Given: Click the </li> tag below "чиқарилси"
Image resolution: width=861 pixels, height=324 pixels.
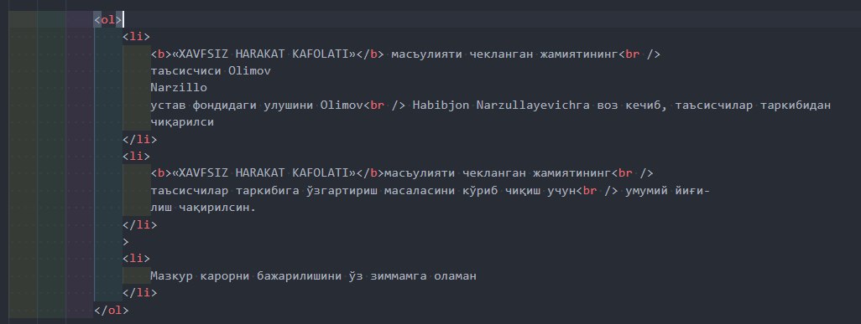Looking at the screenshot, I should pos(139,139).
